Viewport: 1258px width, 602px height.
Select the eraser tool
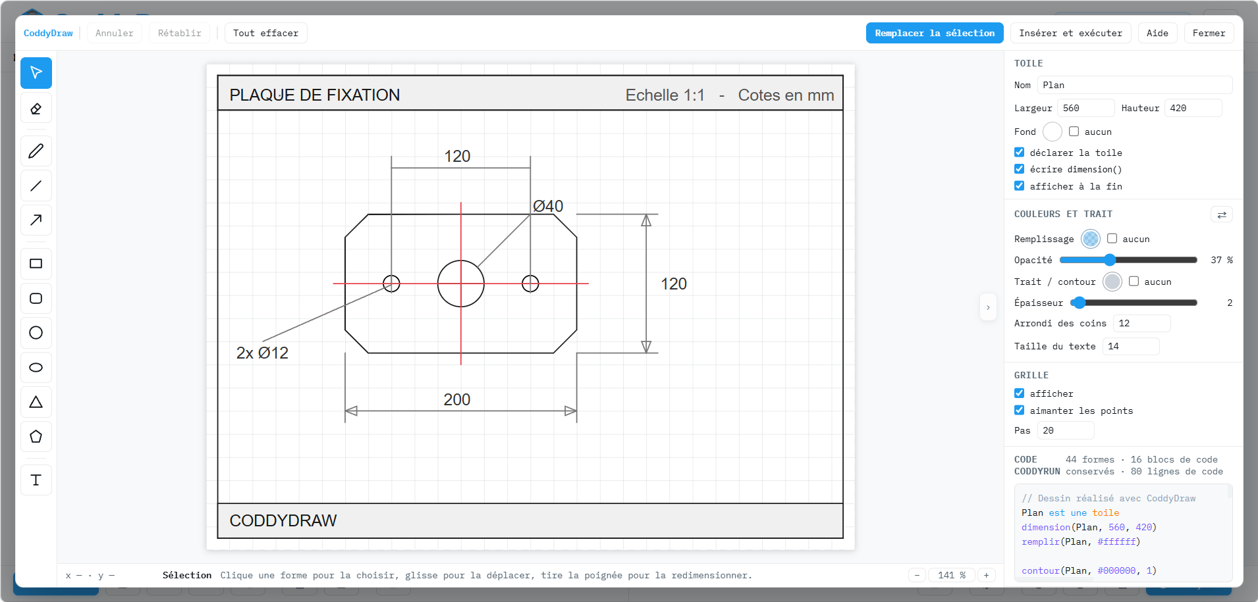36,109
